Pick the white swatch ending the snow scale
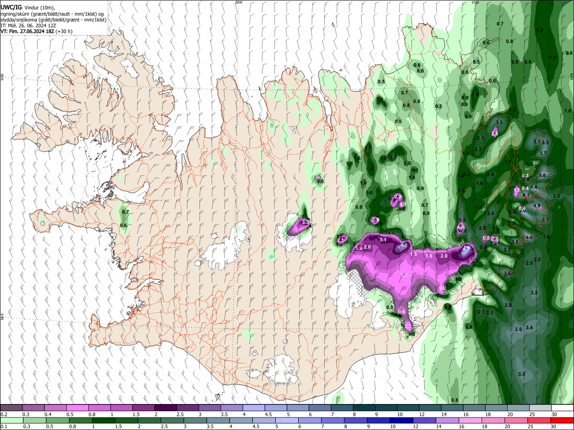 point(562,408)
